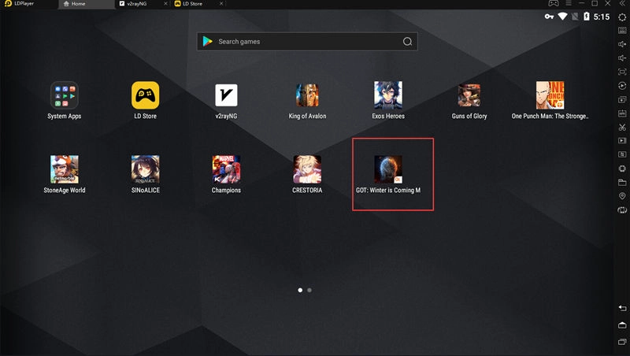
Task: Launch the v2rayNG app
Action: pos(226,95)
